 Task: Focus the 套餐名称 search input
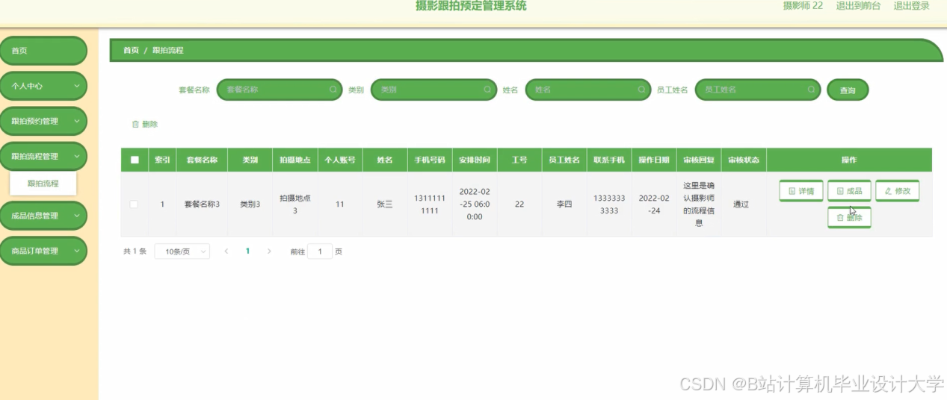[x=279, y=90]
